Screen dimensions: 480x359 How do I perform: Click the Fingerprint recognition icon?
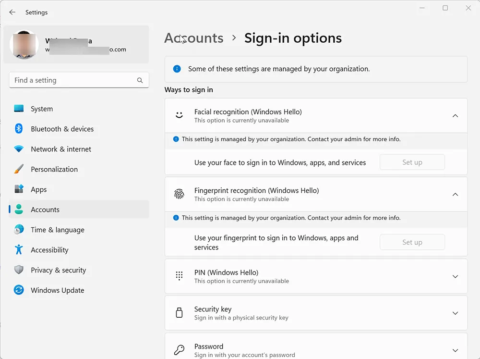(179, 194)
